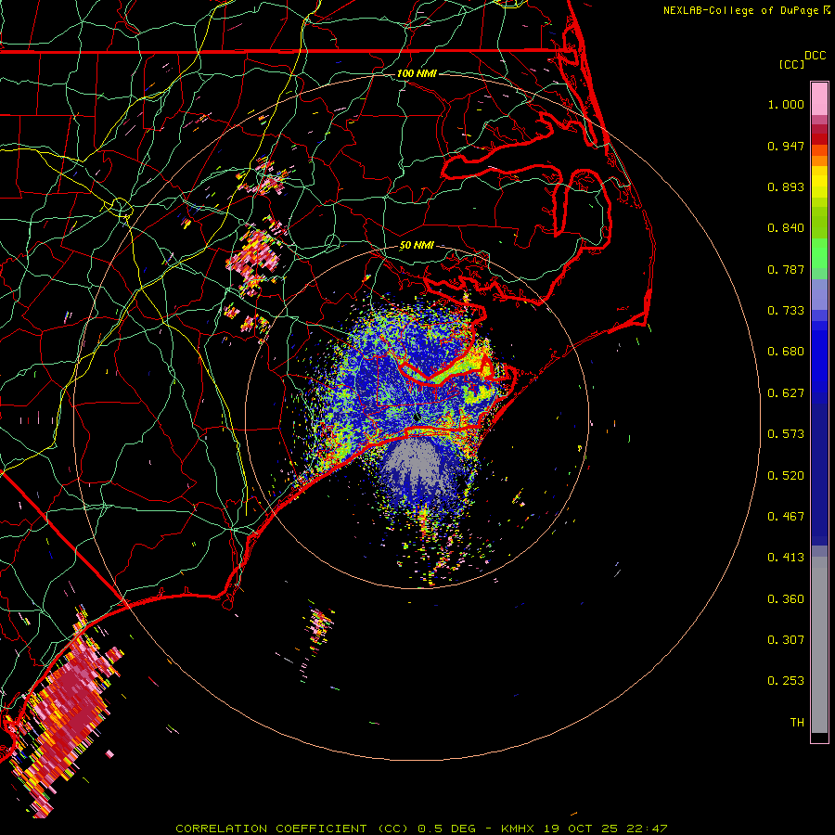Click the Correlation Coefficient KMHX caption text
The height and width of the screenshot is (835, 835).
(421, 829)
